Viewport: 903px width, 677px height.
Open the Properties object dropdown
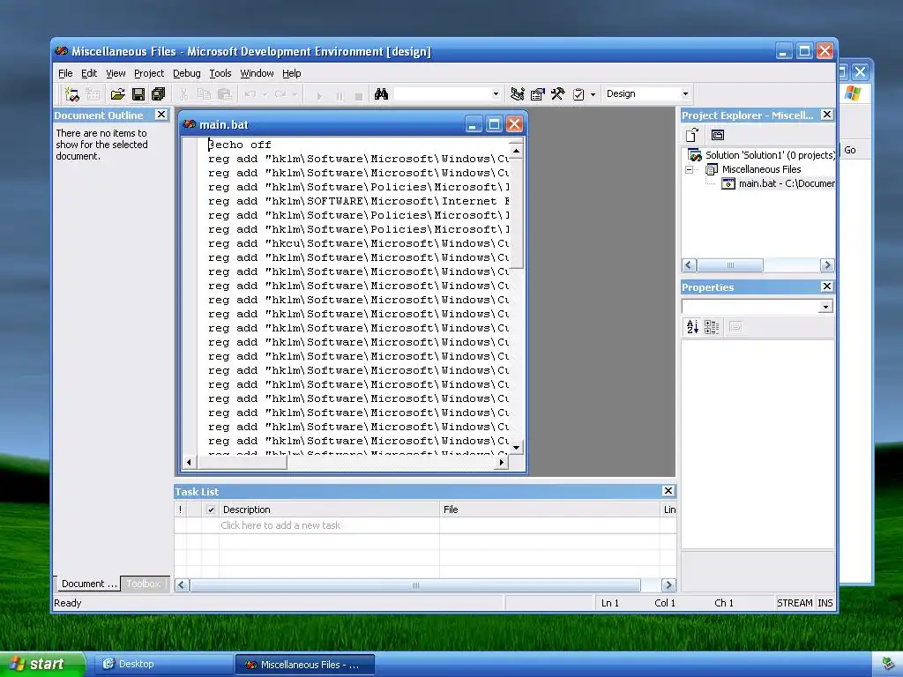click(x=825, y=307)
